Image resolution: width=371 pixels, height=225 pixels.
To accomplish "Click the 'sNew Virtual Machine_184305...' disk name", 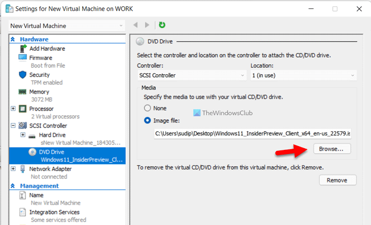I will pyautogui.click(x=81, y=143).
